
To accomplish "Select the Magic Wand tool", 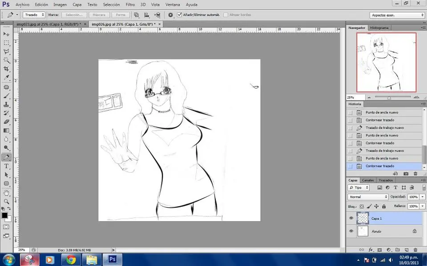I will [6, 60].
